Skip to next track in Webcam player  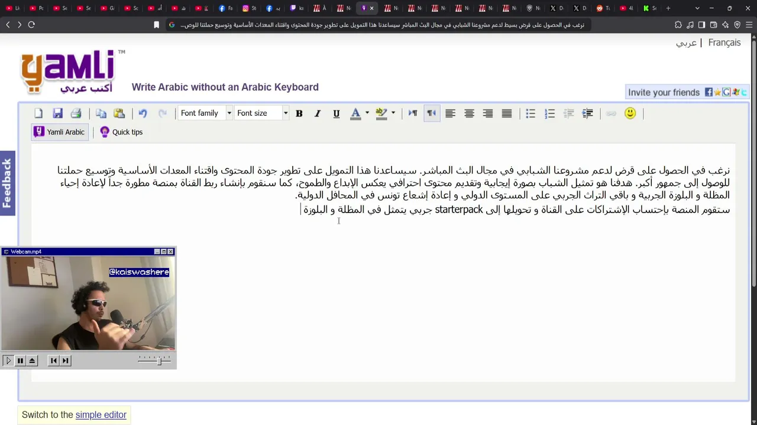(x=66, y=361)
